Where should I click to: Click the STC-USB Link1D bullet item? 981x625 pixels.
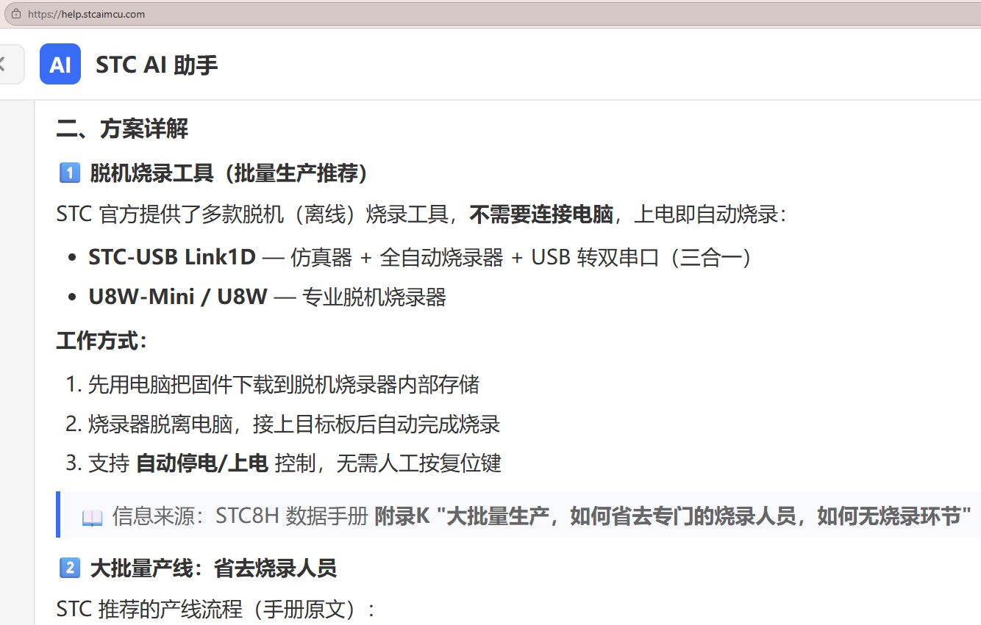click(x=420, y=257)
